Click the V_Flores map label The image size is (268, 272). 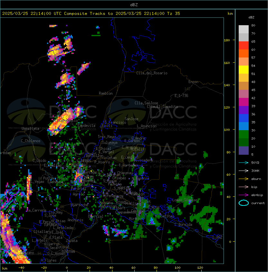coord(49,260)
